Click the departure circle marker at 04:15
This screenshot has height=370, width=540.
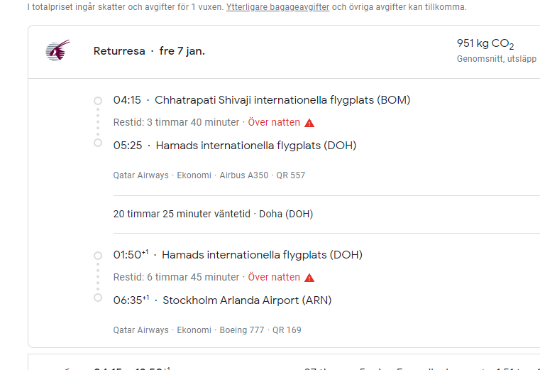[98, 100]
